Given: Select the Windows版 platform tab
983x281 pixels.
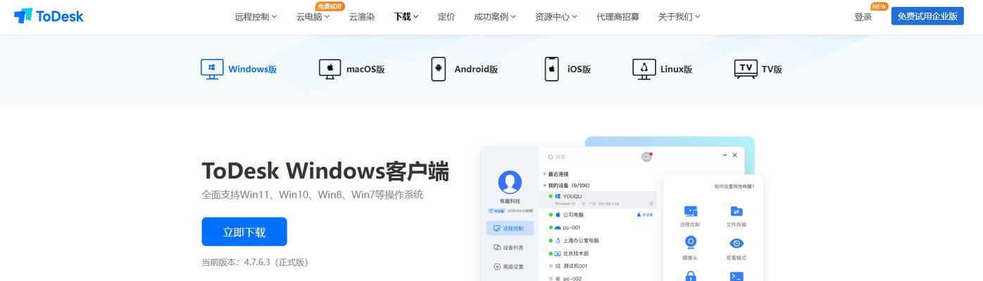Looking at the screenshot, I should (x=239, y=69).
